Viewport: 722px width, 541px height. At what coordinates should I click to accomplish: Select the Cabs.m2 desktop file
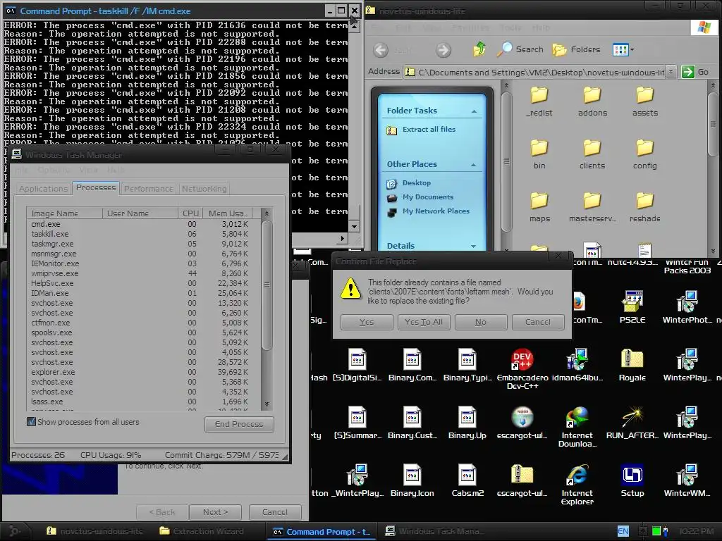tap(467, 480)
